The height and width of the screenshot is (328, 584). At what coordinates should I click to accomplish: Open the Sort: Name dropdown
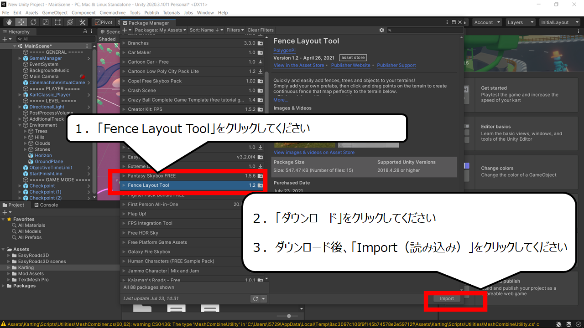(207, 30)
